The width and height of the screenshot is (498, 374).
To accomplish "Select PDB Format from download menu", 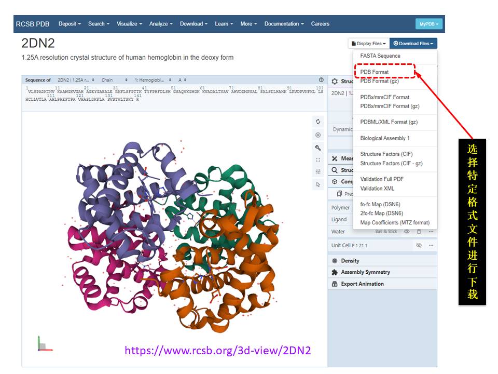I will (375, 72).
